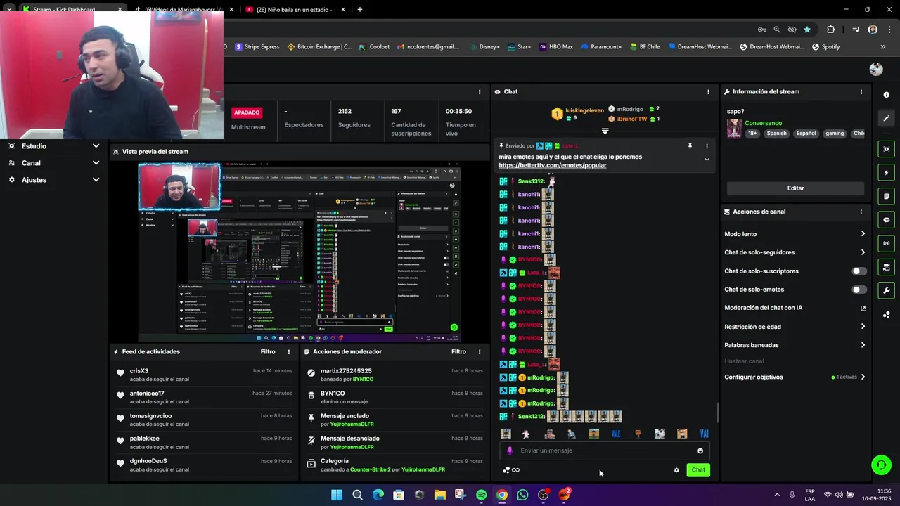Viewport: 900px width, 506px height.
Task: Open three-dot menu of Acciones de moderador
Action: [480, 351]
